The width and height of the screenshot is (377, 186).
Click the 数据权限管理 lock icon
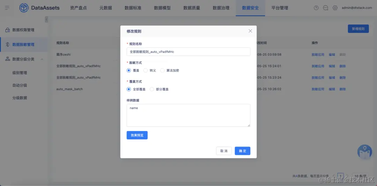[x=8, y=30]
